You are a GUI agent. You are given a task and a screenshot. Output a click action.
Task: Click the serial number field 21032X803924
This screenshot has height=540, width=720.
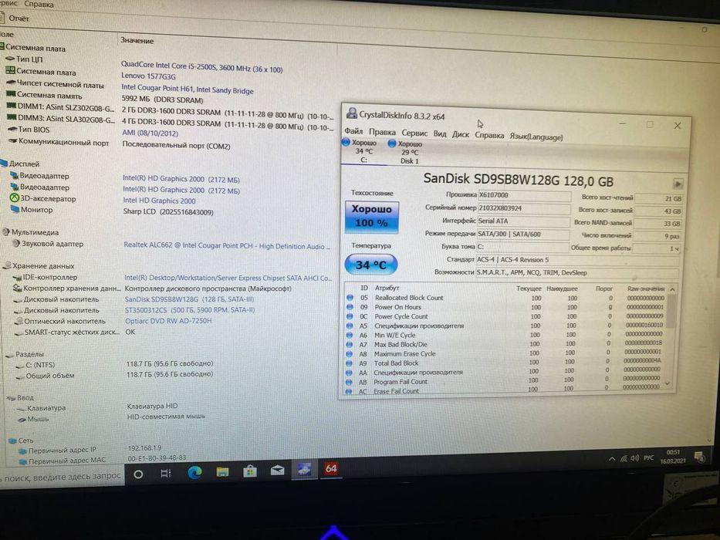click(x=523, y=208)
